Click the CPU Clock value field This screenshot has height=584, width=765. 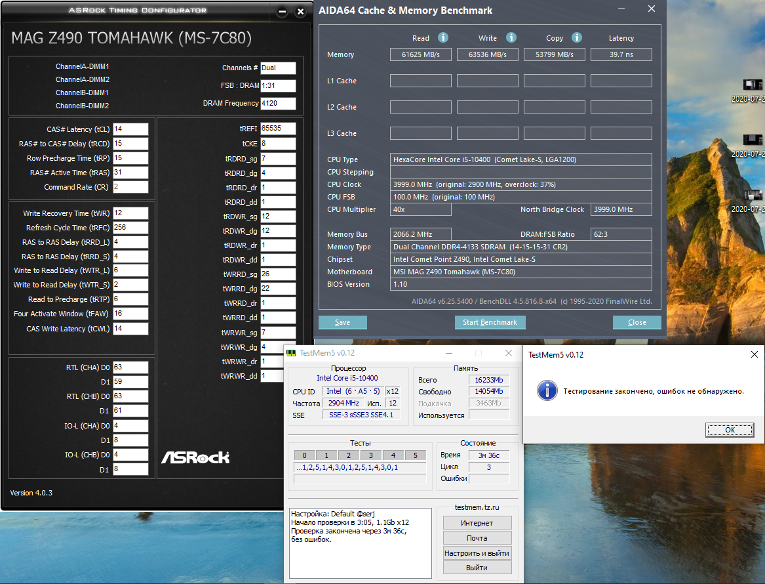pyautogui.click(x=521, y=184)
